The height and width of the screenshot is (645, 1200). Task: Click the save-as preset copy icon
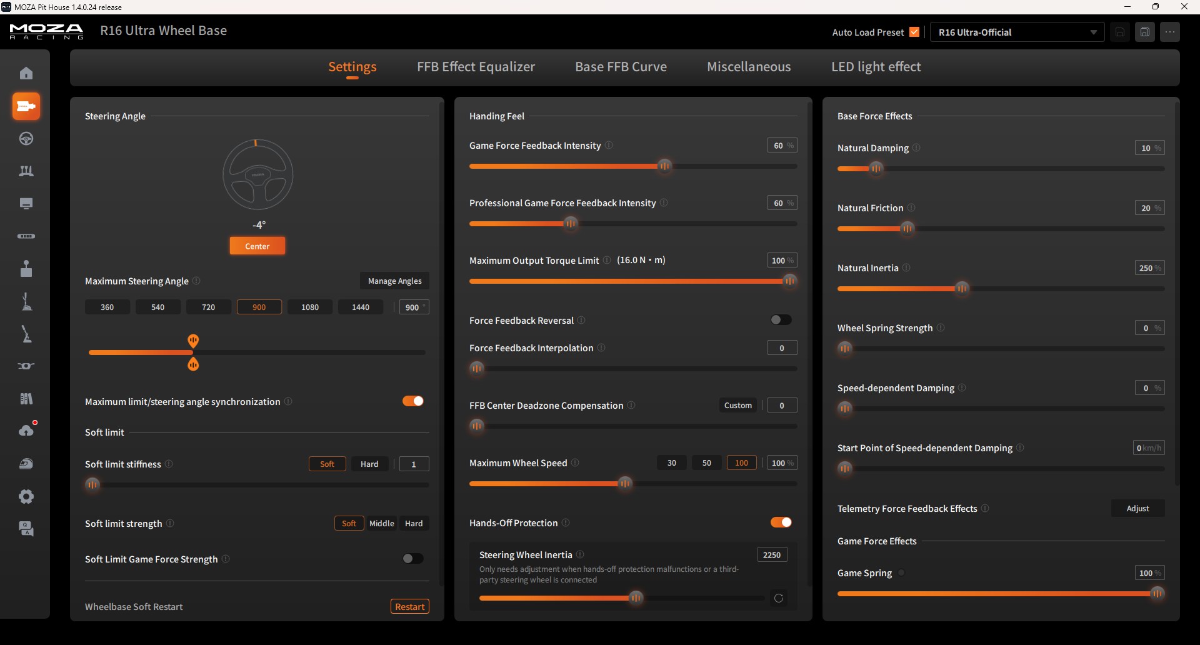click(1145, 32)
